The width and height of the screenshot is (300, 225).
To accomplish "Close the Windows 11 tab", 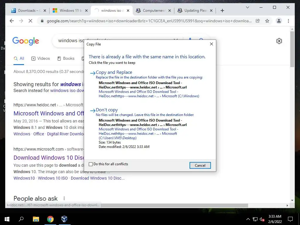I will [x=86, y=11].
